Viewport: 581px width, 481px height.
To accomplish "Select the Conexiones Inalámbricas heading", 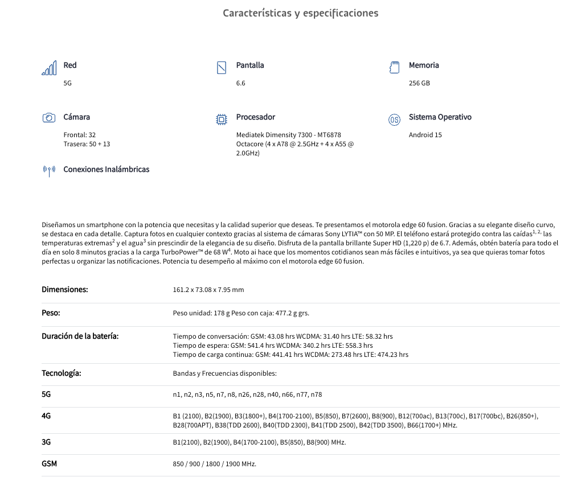I will pos(106,169).
